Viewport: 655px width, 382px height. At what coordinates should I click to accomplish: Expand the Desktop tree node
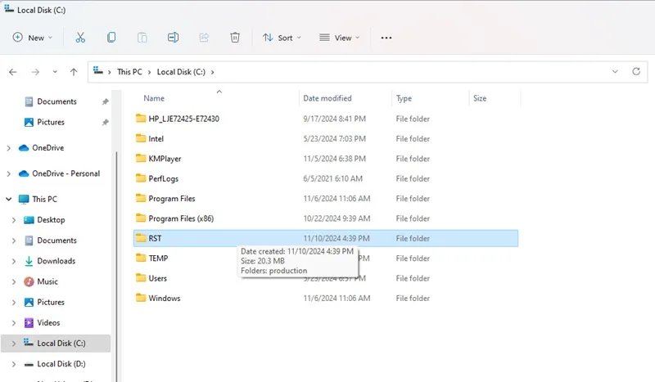pyautogui.click(x=14, y=220)
